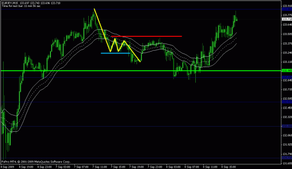Click the '8 Sep 15:00' time axis label

[228, 167]
